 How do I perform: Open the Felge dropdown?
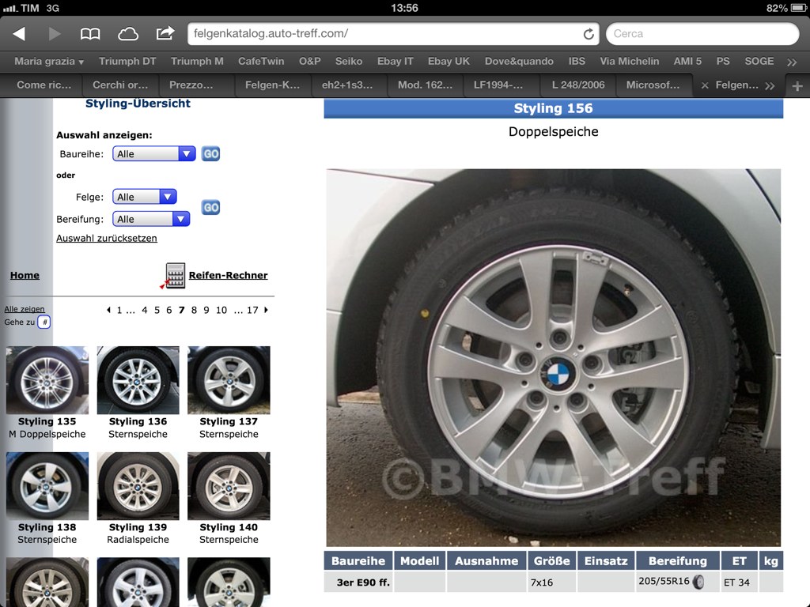tap(145, 197)
